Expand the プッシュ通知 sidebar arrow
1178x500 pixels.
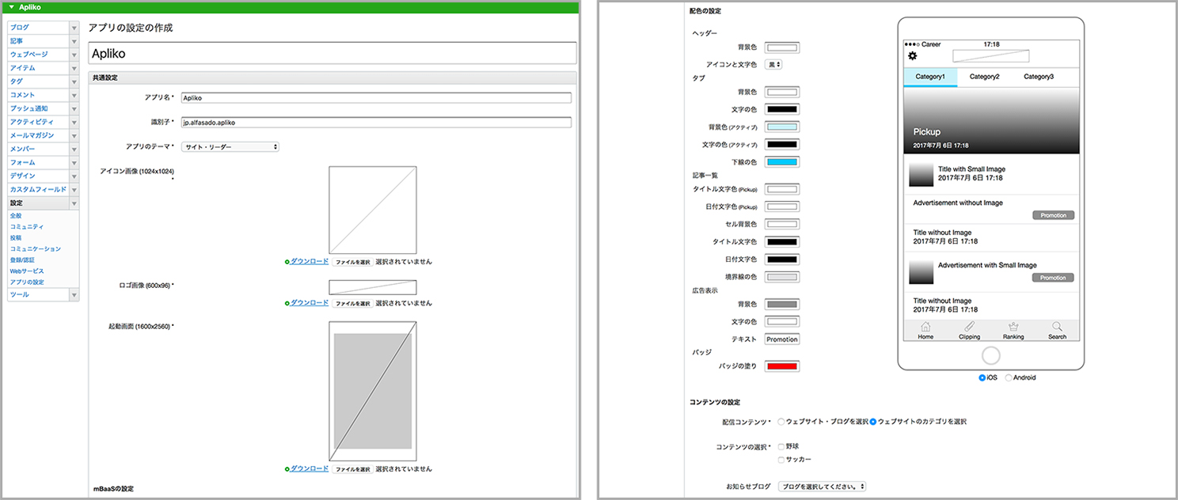[74, 108]
